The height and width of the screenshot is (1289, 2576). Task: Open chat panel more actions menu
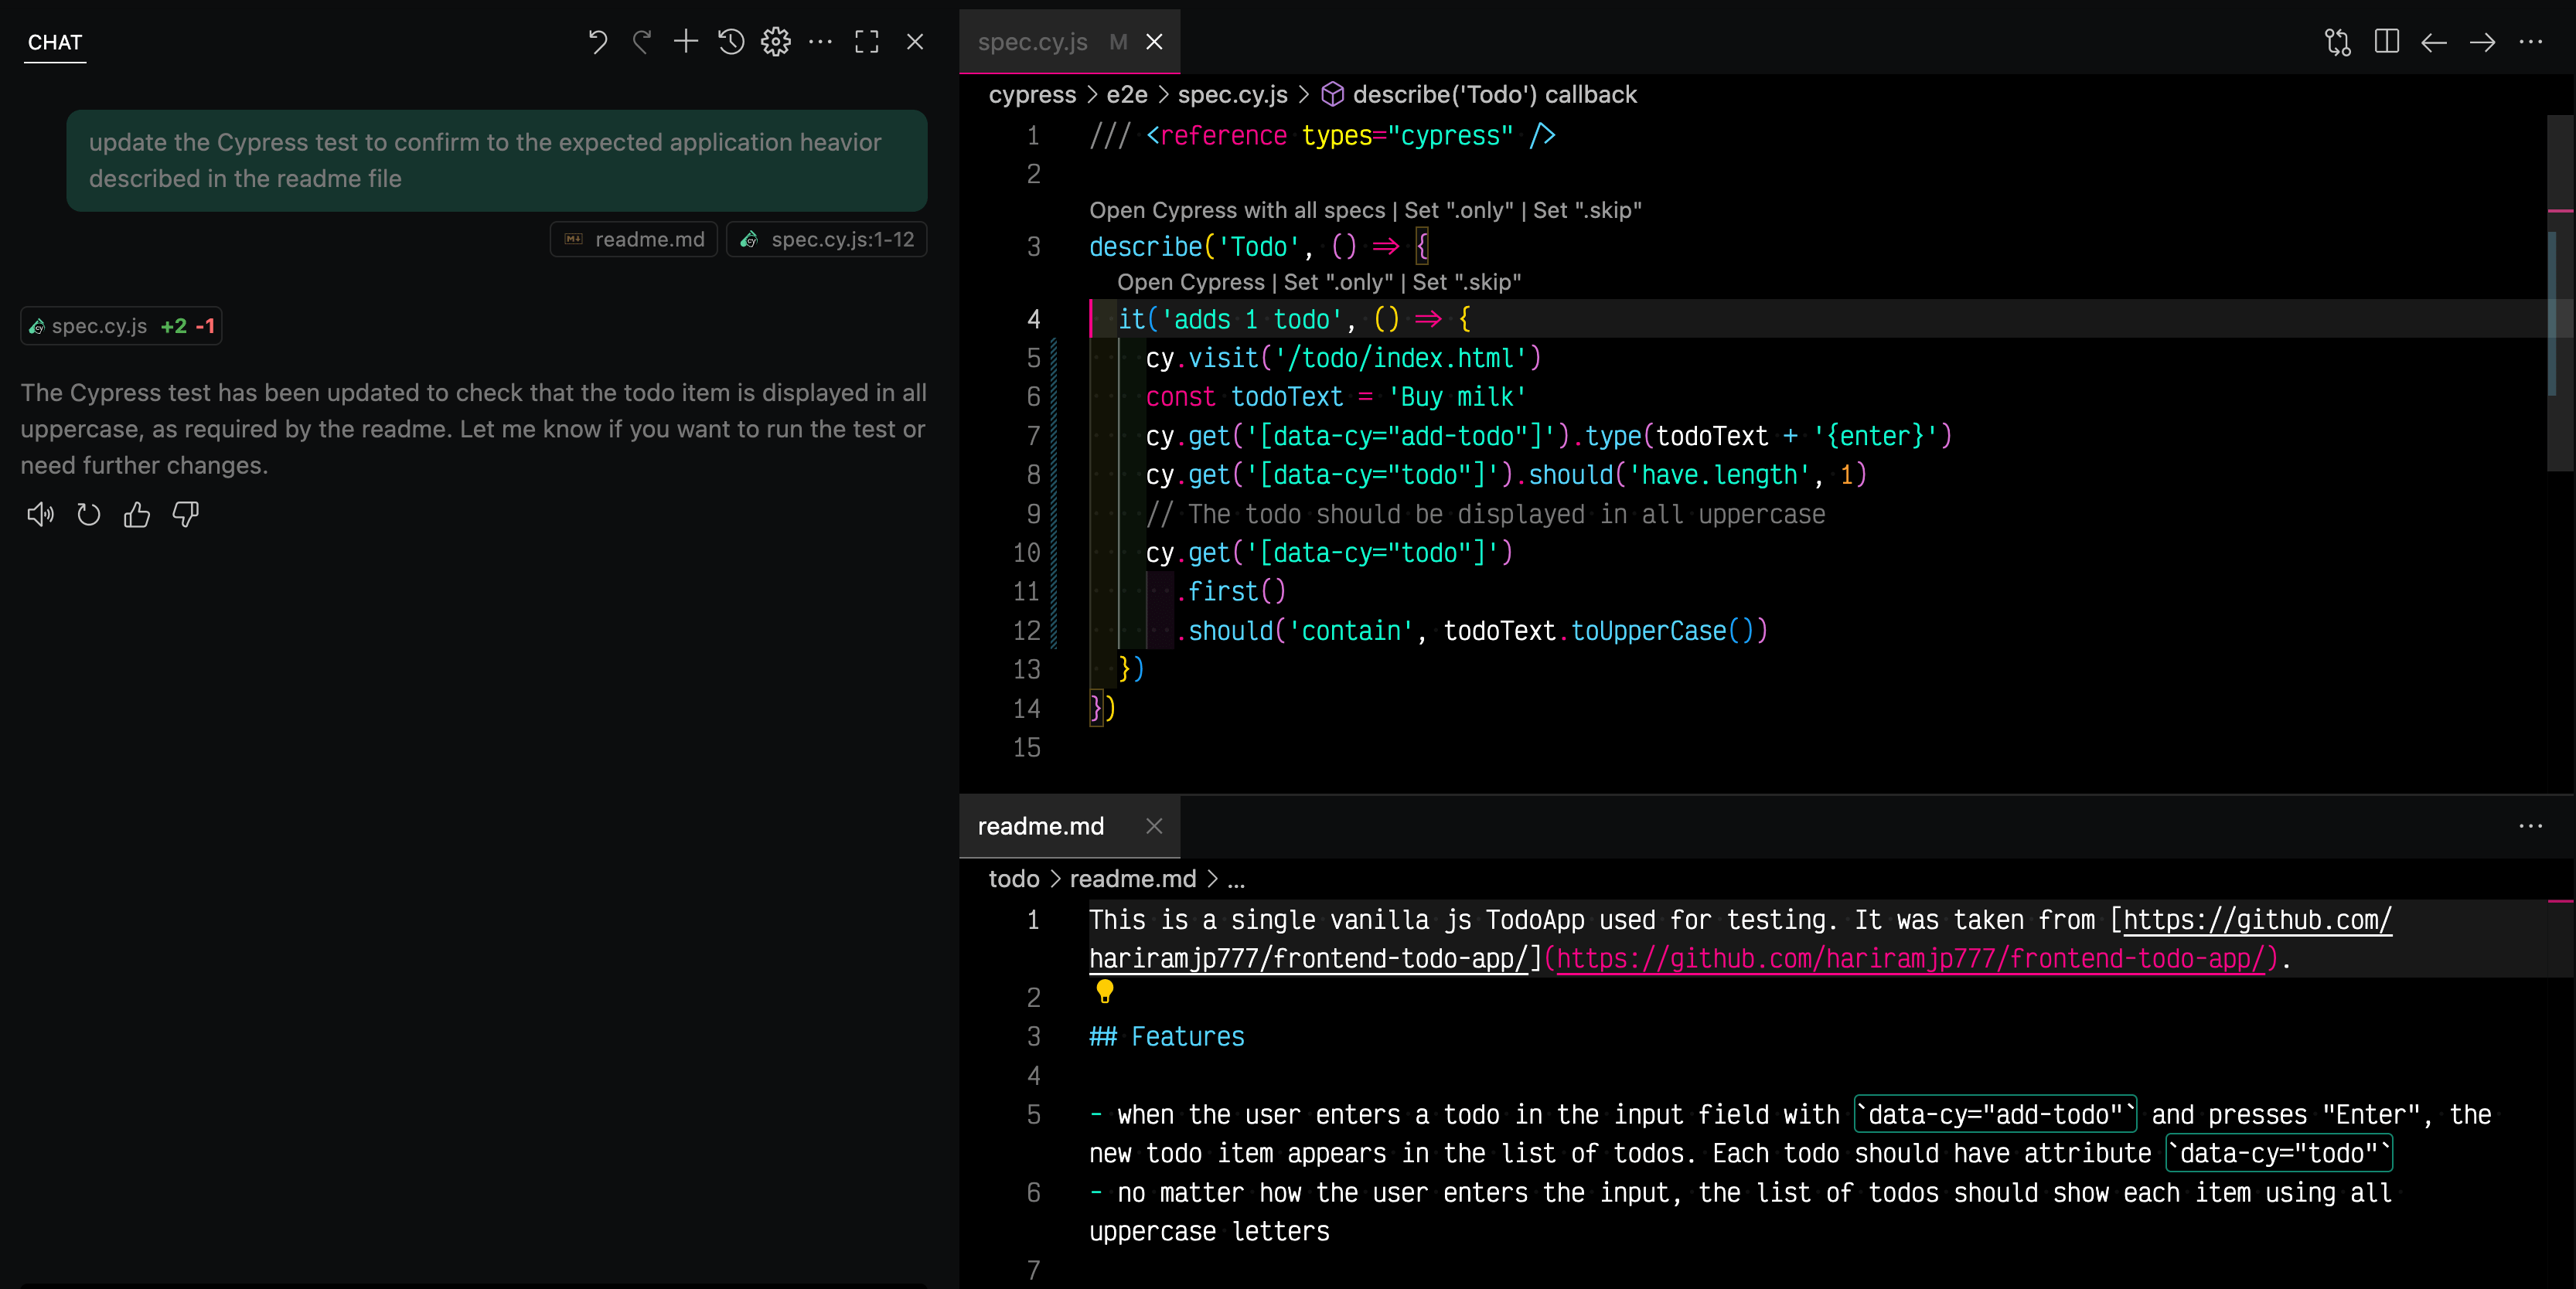pos(820,42)
